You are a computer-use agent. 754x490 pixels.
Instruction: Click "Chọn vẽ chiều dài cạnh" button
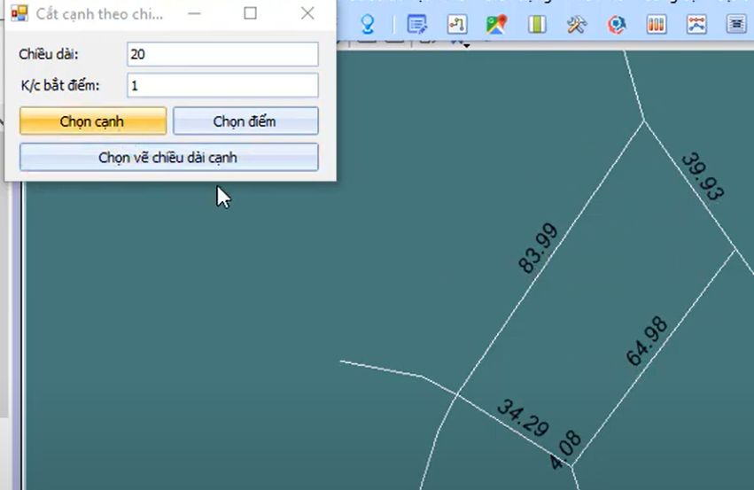pyautogui.click(x=168, y=158)
